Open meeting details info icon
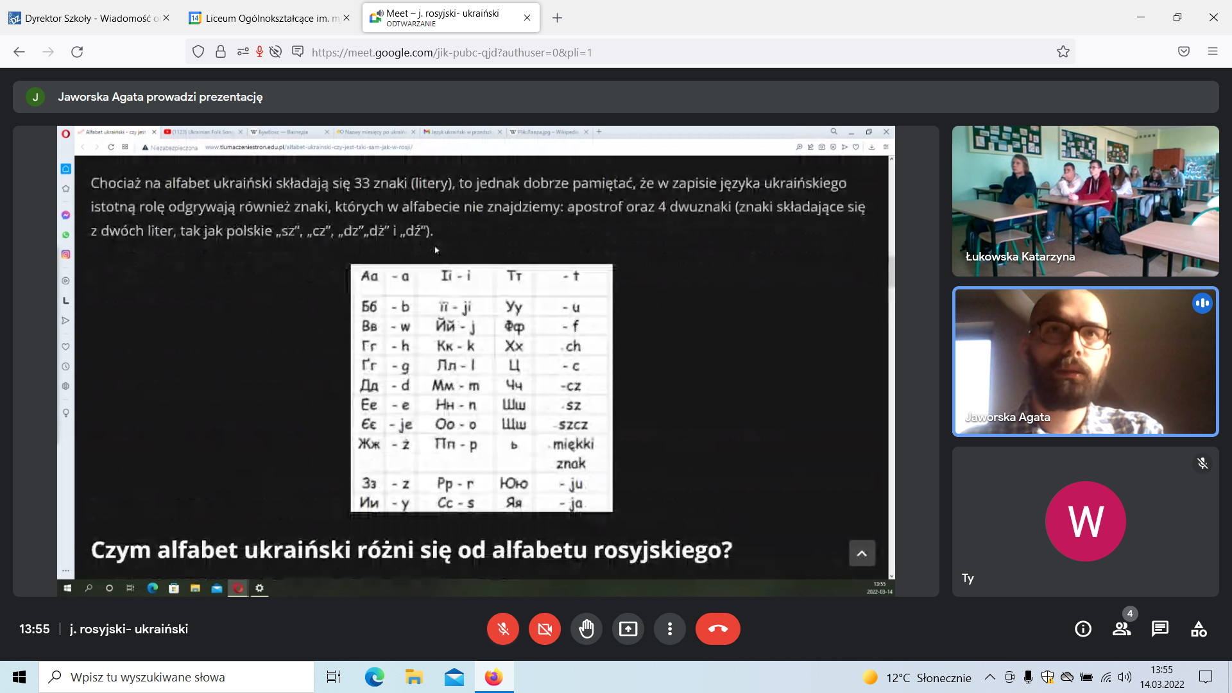 click(x=1083, y=629)
